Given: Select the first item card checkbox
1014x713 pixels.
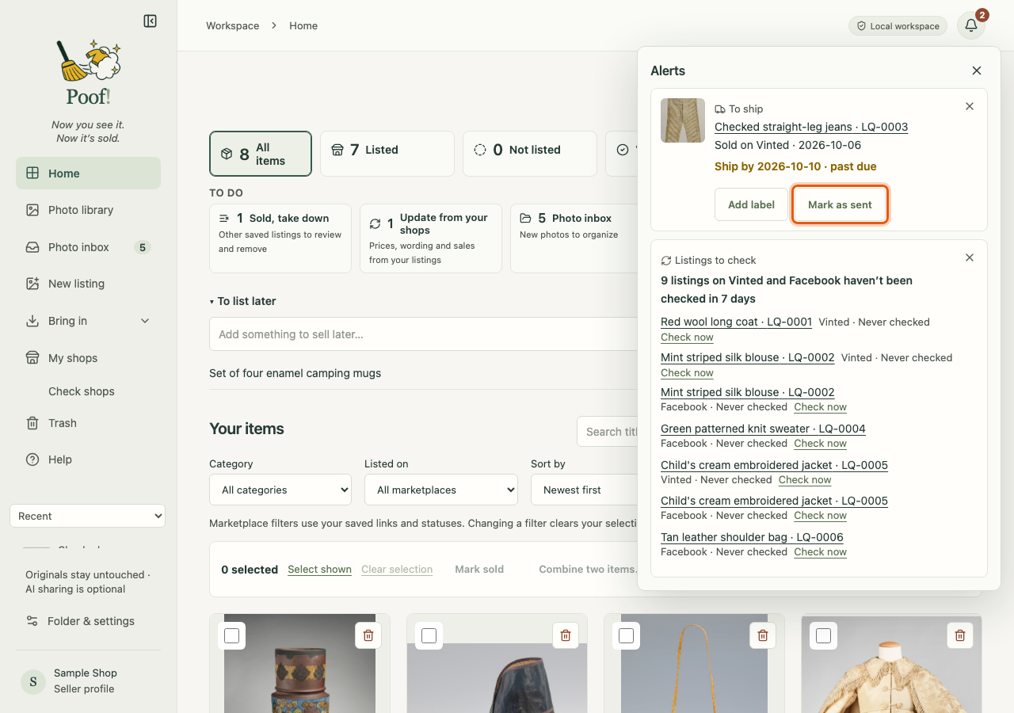Looking at the screenshot, I should tap(231, 635).
